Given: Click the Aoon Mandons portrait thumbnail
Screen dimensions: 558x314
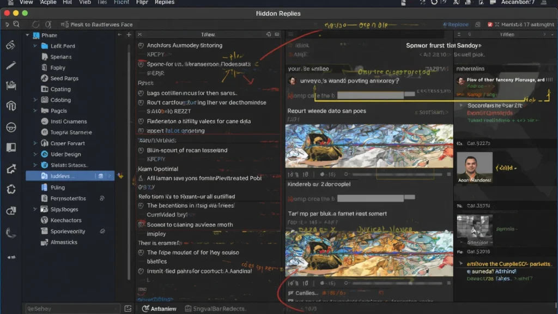Looking at the screenshot, I should pos(475,168).
